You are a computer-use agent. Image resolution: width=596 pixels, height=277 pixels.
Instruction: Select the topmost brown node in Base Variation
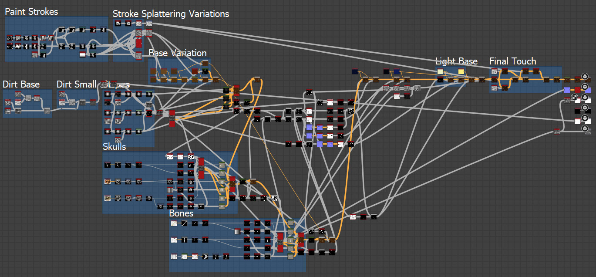click(x=205, y=63)
